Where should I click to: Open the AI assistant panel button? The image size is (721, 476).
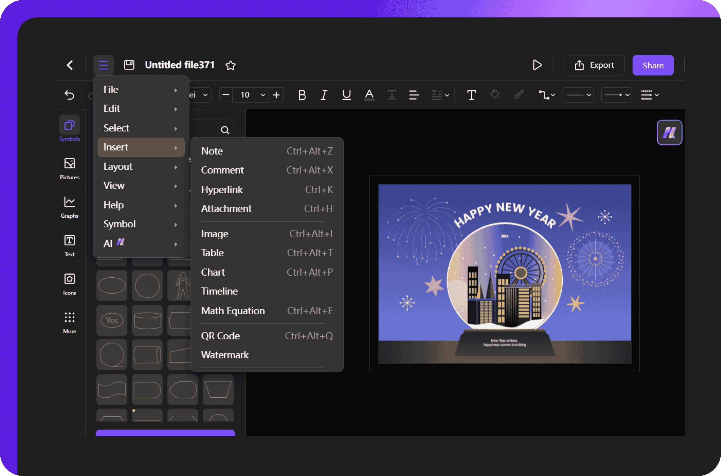pyautogui.click(x=669, y=133)
